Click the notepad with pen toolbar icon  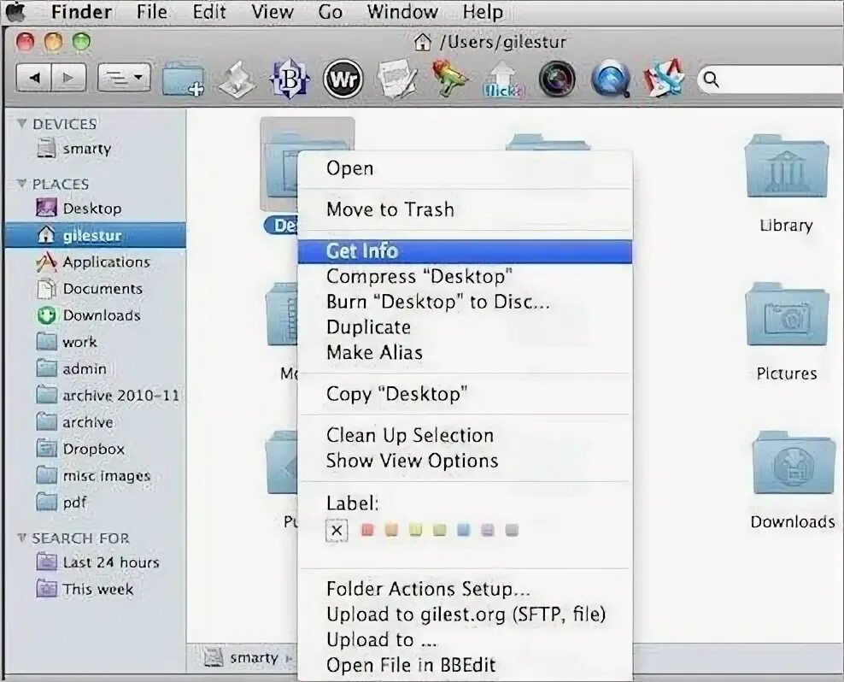click(x=398, y=79)
